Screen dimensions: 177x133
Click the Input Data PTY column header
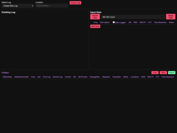[x=150, y=22]
